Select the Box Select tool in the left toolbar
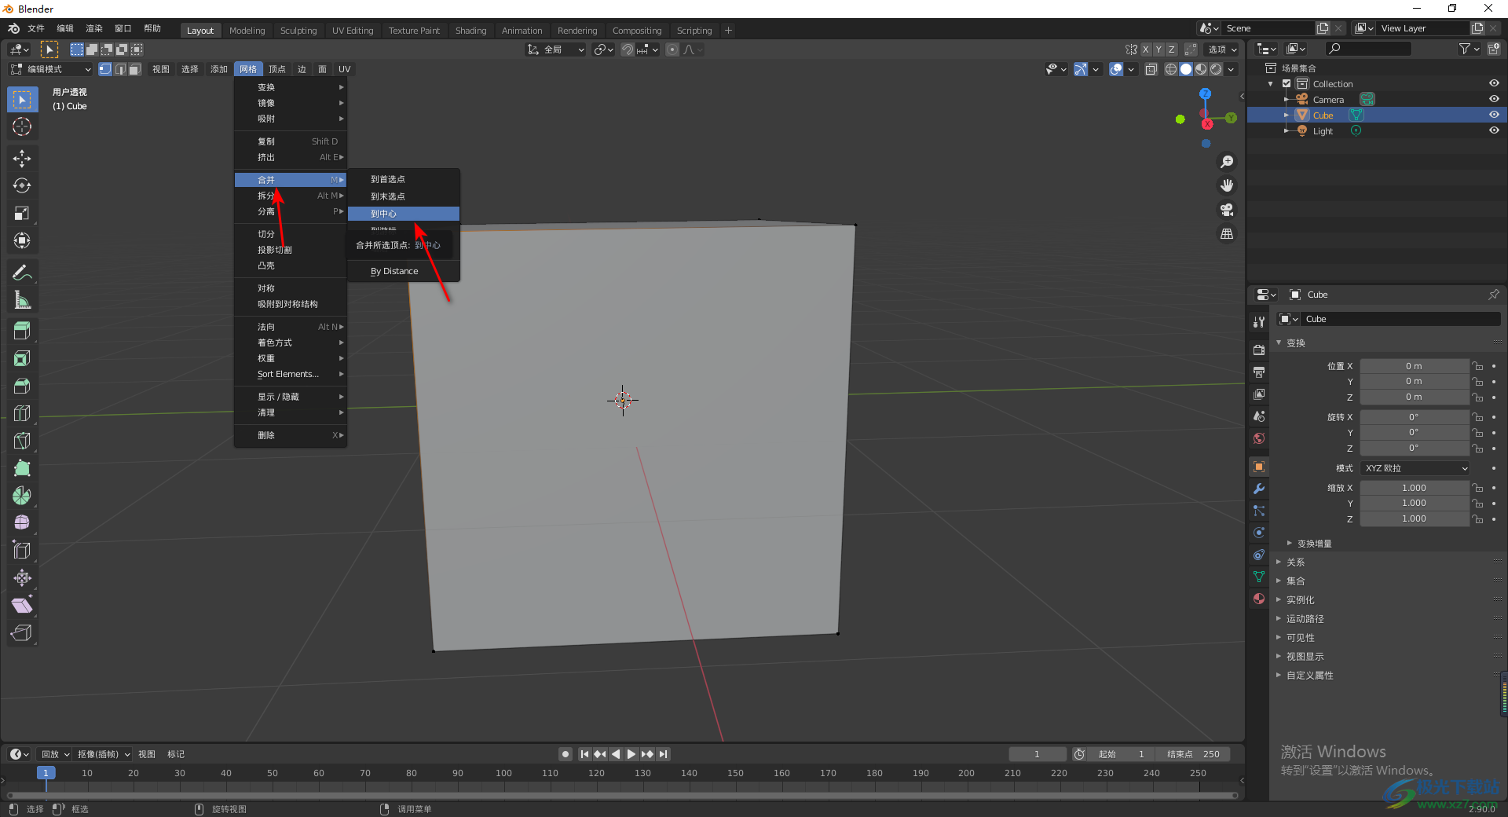Screen dimensions: 1508x817 pyautogui.click(x=22, y=100)
